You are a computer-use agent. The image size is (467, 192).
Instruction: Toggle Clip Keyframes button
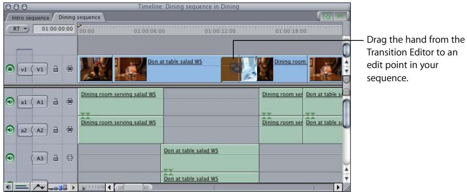(22, 188)
